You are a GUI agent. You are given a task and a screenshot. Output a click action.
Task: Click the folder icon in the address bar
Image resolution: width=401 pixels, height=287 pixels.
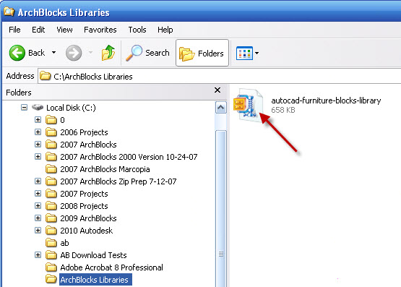coord(46,76)
